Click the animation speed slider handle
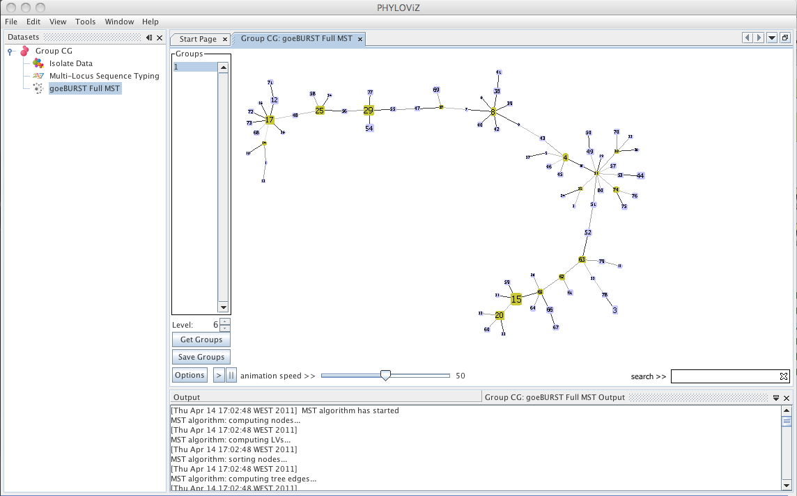This screenshot has height=496, width=797. [x=386, y=376]
